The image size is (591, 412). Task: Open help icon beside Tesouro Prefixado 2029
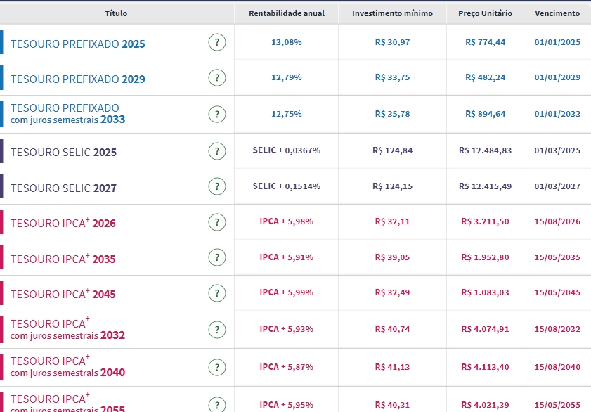(x=217, y=77)
